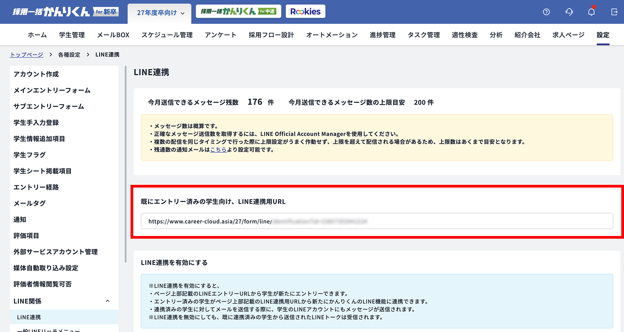Click the トップページ breadcrumb link
This screenshot has width=624, height=332.
click(26, 55)
